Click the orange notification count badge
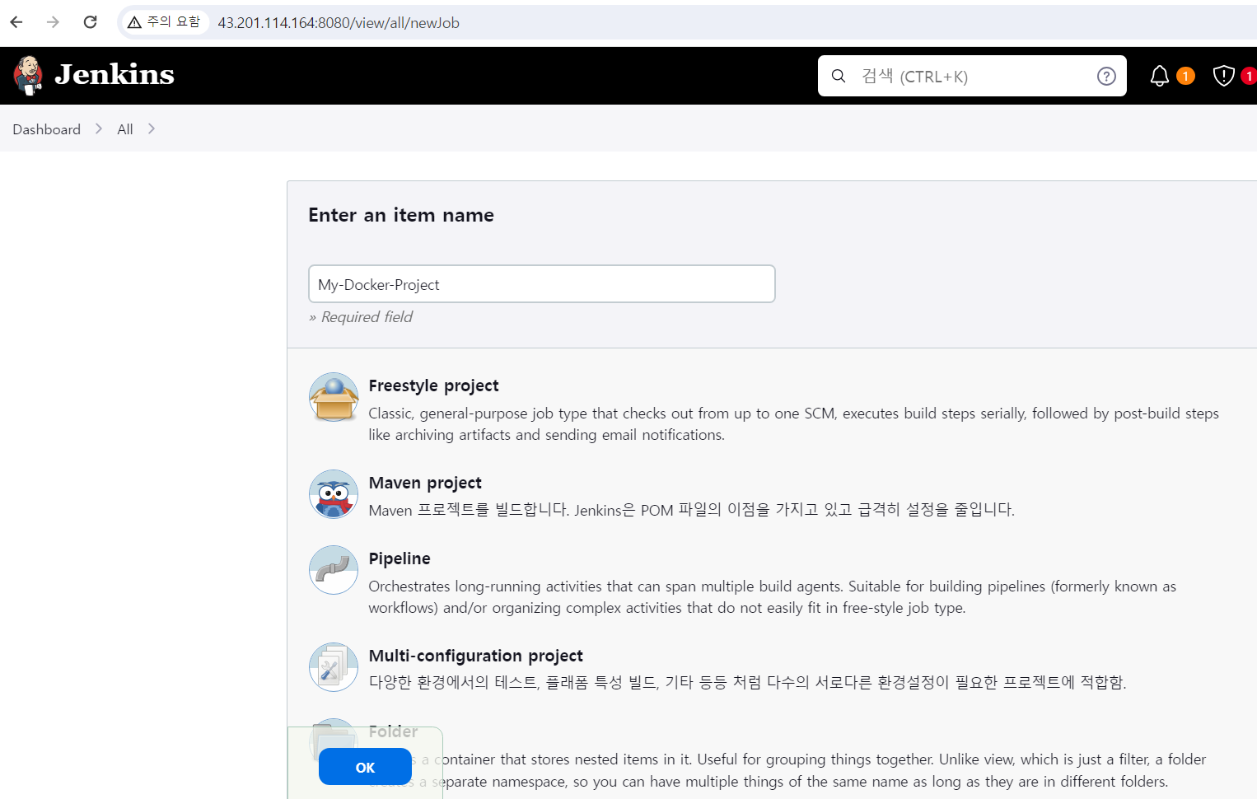1257x799 pixels. 1185,76
